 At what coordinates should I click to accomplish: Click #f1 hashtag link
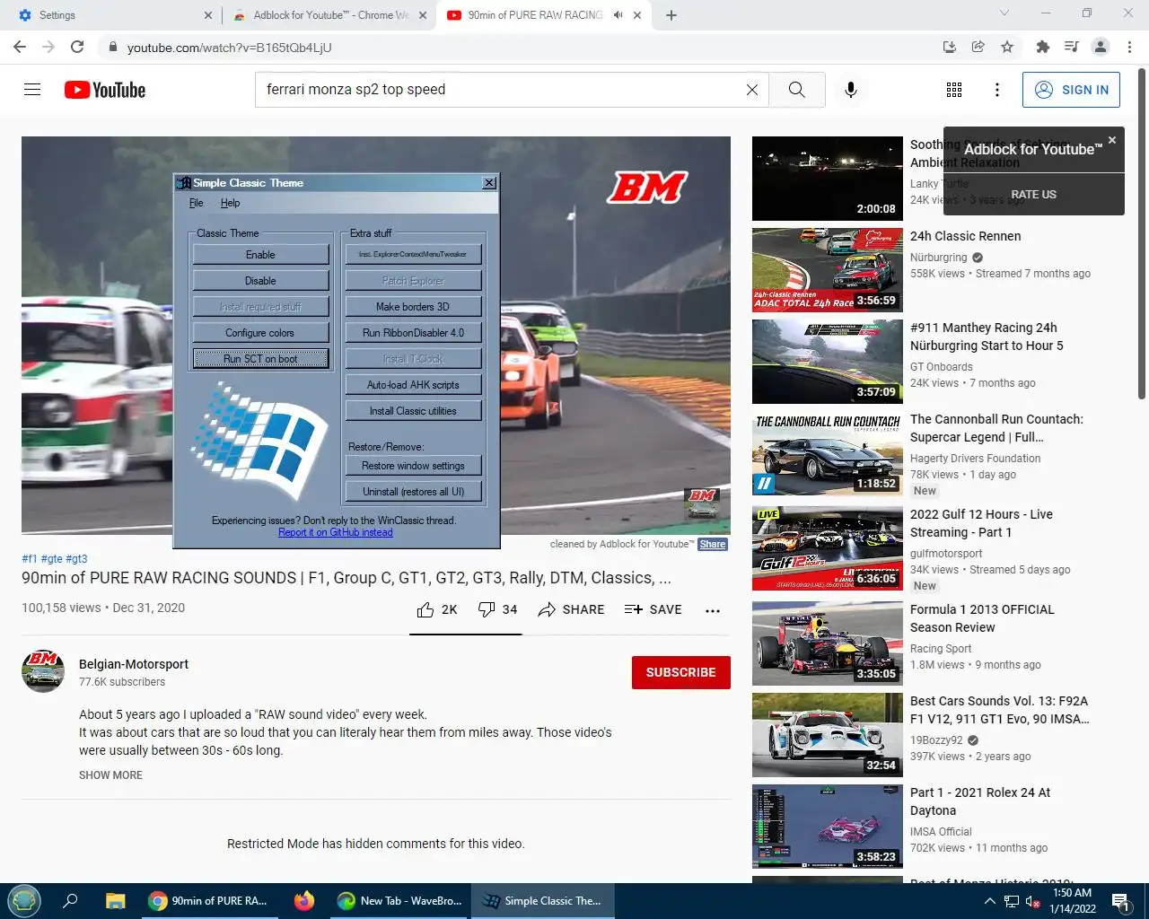pos(30,558)
